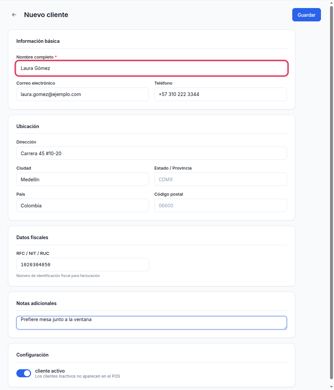Select the Teléfono input field
The width and height of the screenshot is (334, 390).
click(x=220, y=94)
